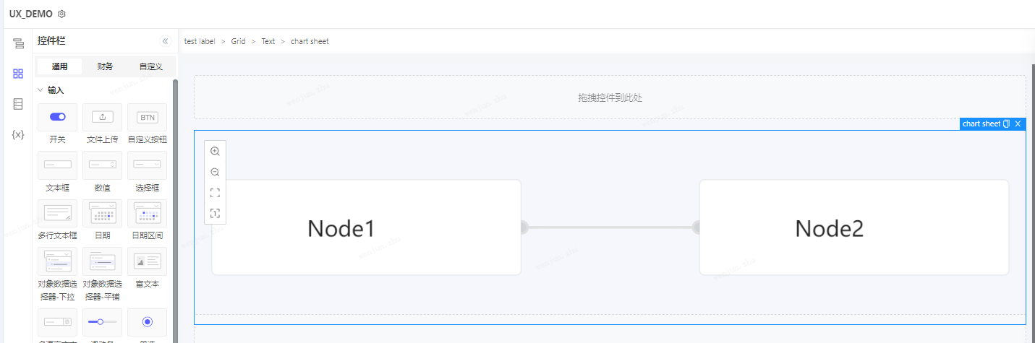Image resolution: width=1035 pixels, height=343 pixels.
Task: Click the settings gear next to UX_DEMO
Action: pyautogui.click(x=61, y=14)
